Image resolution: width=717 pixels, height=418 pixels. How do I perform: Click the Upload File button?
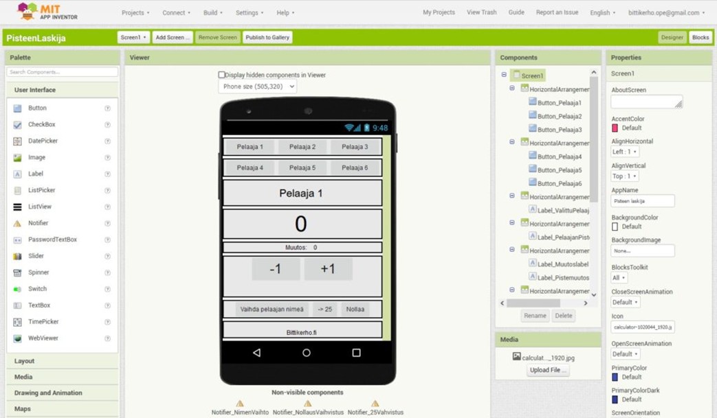[x=548, y=370]
